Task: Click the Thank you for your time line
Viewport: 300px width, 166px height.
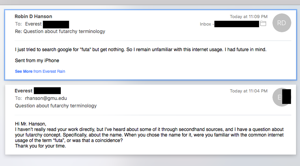Action: (40, 146)
